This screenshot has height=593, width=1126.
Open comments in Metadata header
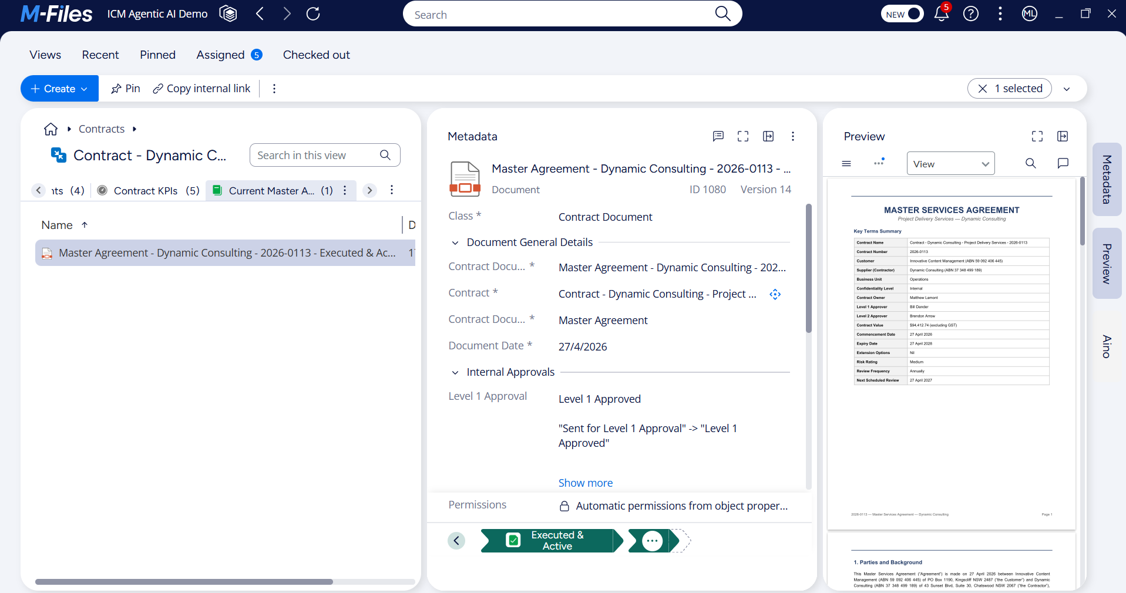point(718,136)
